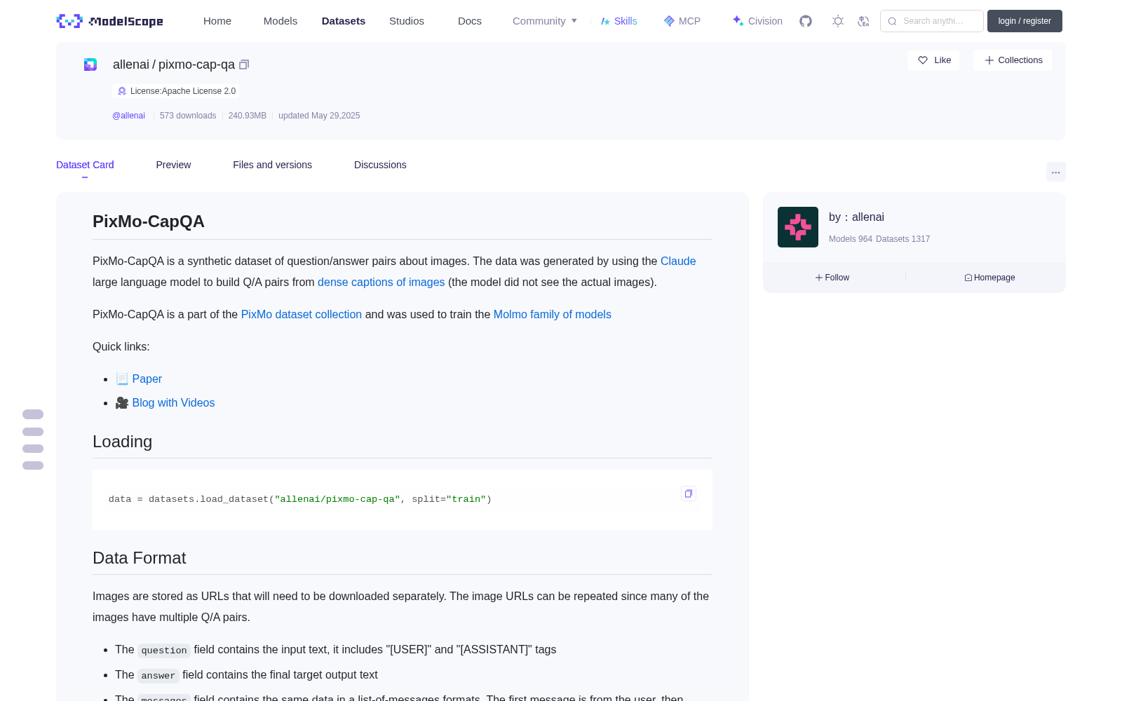This screenshot has height=701, width=1122.
Task: Open the Preview tab
Action: (x=173, y=165)
